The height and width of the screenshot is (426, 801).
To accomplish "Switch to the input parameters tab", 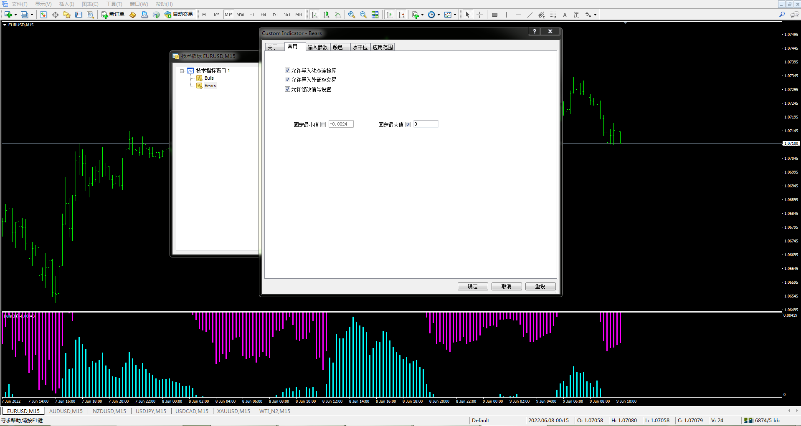I will point(317,47).
